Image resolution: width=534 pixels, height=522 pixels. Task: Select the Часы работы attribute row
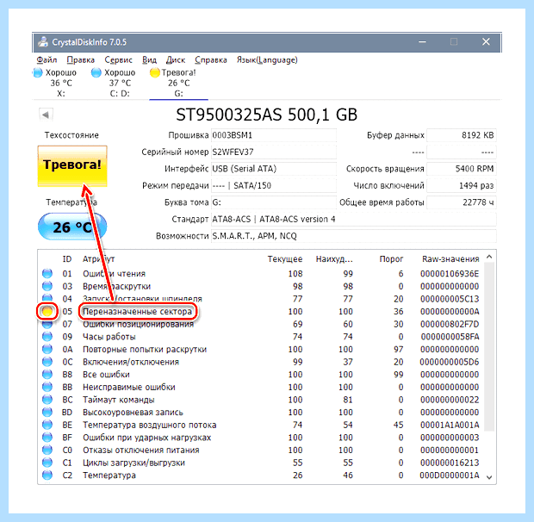(x=261, y=337)
